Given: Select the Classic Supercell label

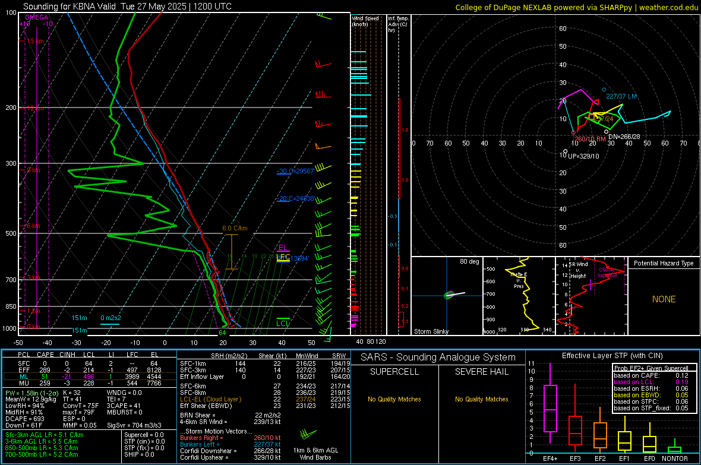Looking at the screenshot, I should click(x=607, y=273).
